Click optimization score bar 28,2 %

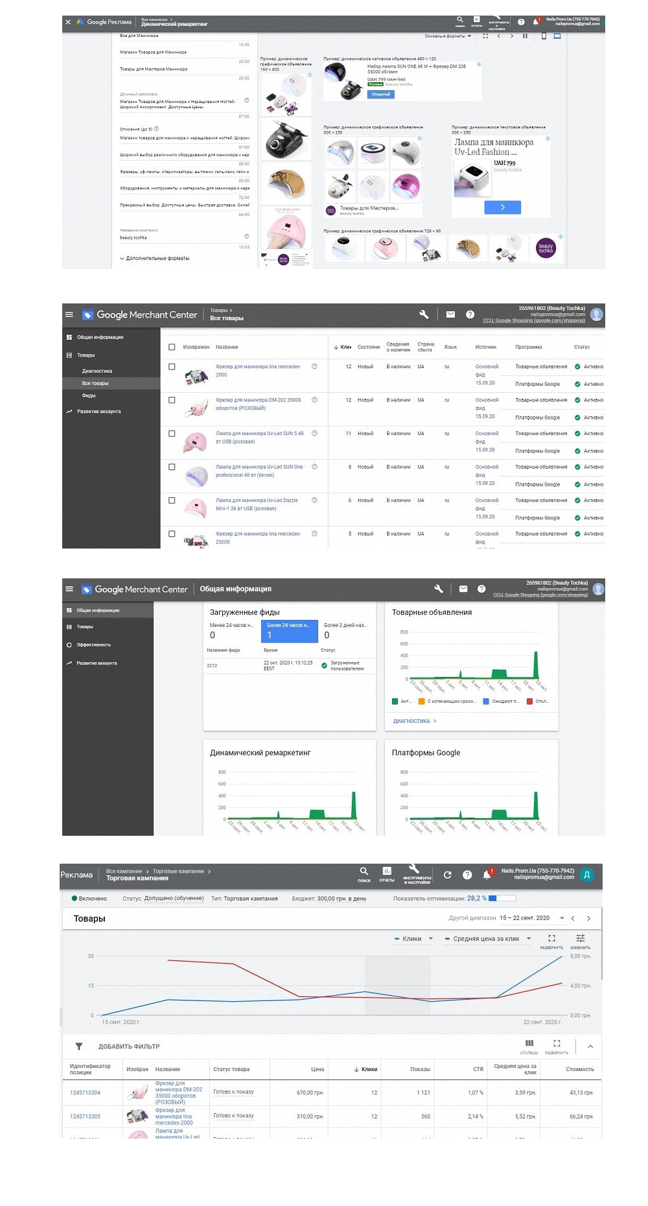502,899
